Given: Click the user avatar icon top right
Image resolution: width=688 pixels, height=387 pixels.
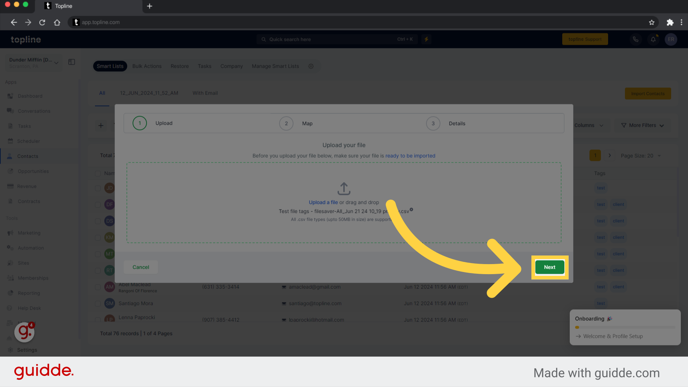Looking at the screenshot, I should coord(671,39).
